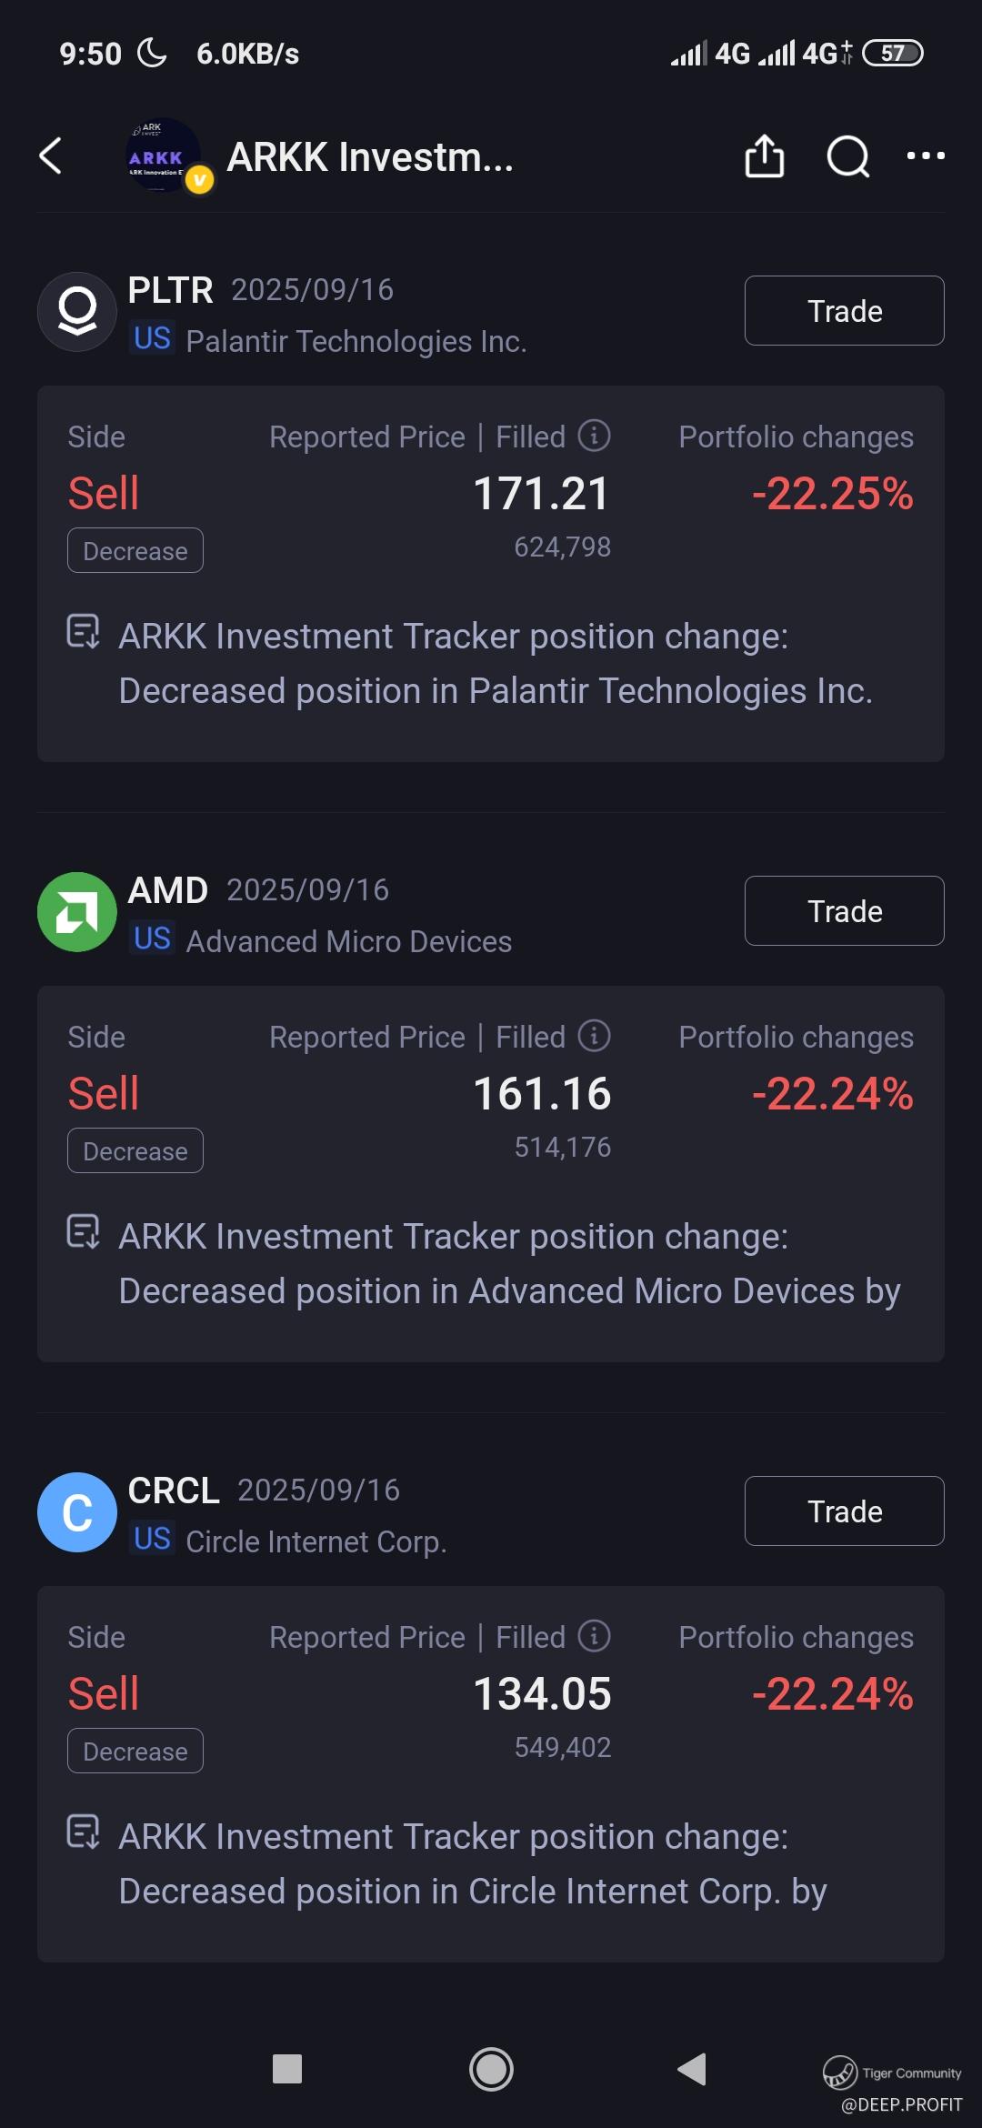Tap the search magnifier icon
Image resolution: width=982 pixels, height=2128 pixels.
pyautogui.click(x=847, y=156)
